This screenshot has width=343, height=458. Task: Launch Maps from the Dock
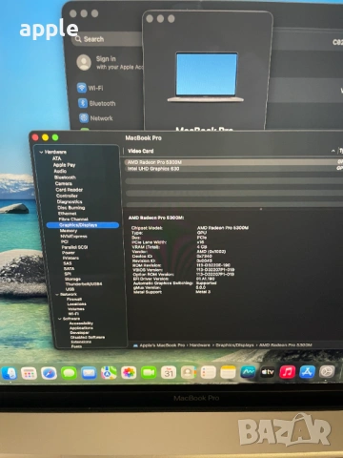coord(109,373)
